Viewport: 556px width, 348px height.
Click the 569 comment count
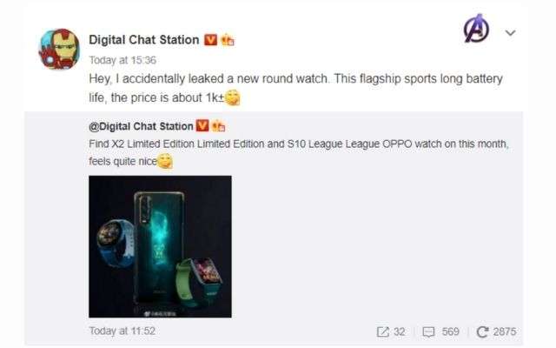point(450,331)
